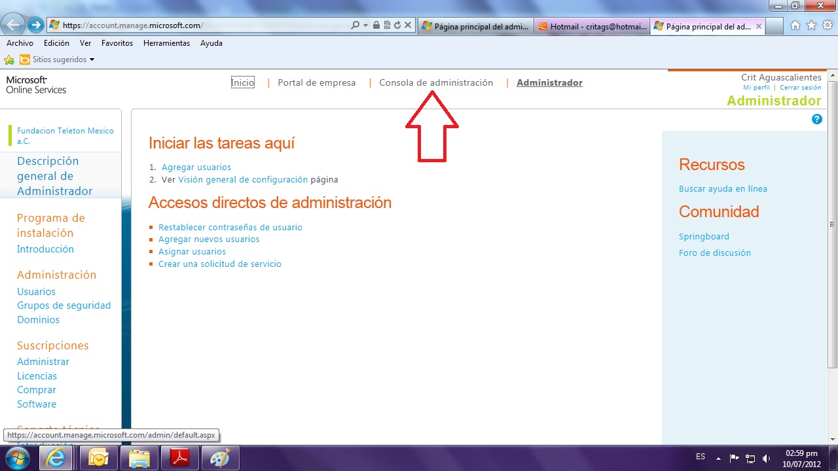The height and width of the screenshot is (471, 838).
Task: Open Licencias in the sidebar
Action: click(x=37, y=376)
